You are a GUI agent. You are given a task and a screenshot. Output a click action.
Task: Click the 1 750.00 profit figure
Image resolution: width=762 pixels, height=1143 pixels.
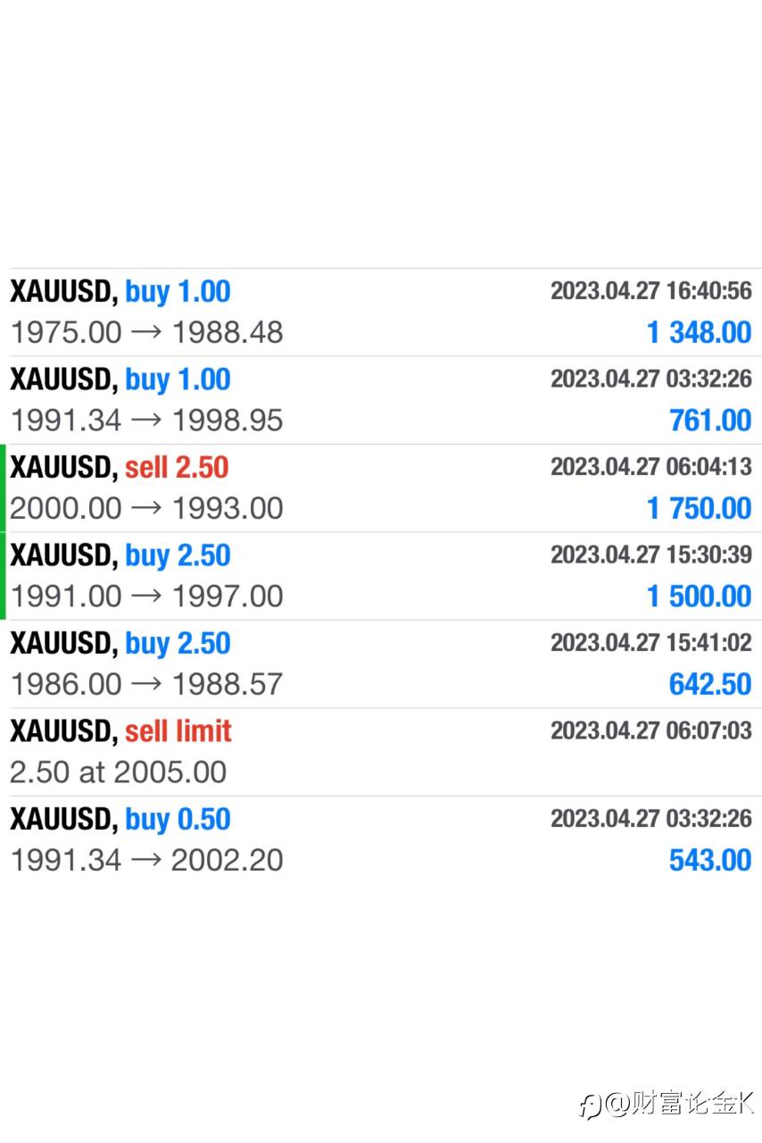click(699, 508)
